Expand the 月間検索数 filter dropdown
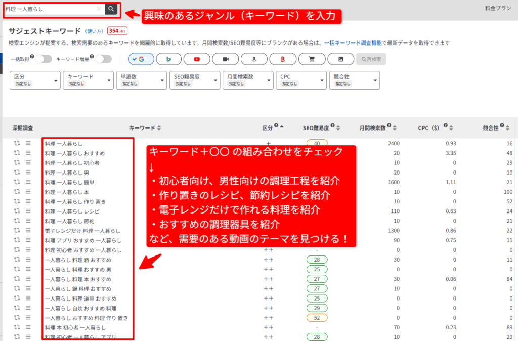Viewport: 518px width, 341px height. (246, 80)
